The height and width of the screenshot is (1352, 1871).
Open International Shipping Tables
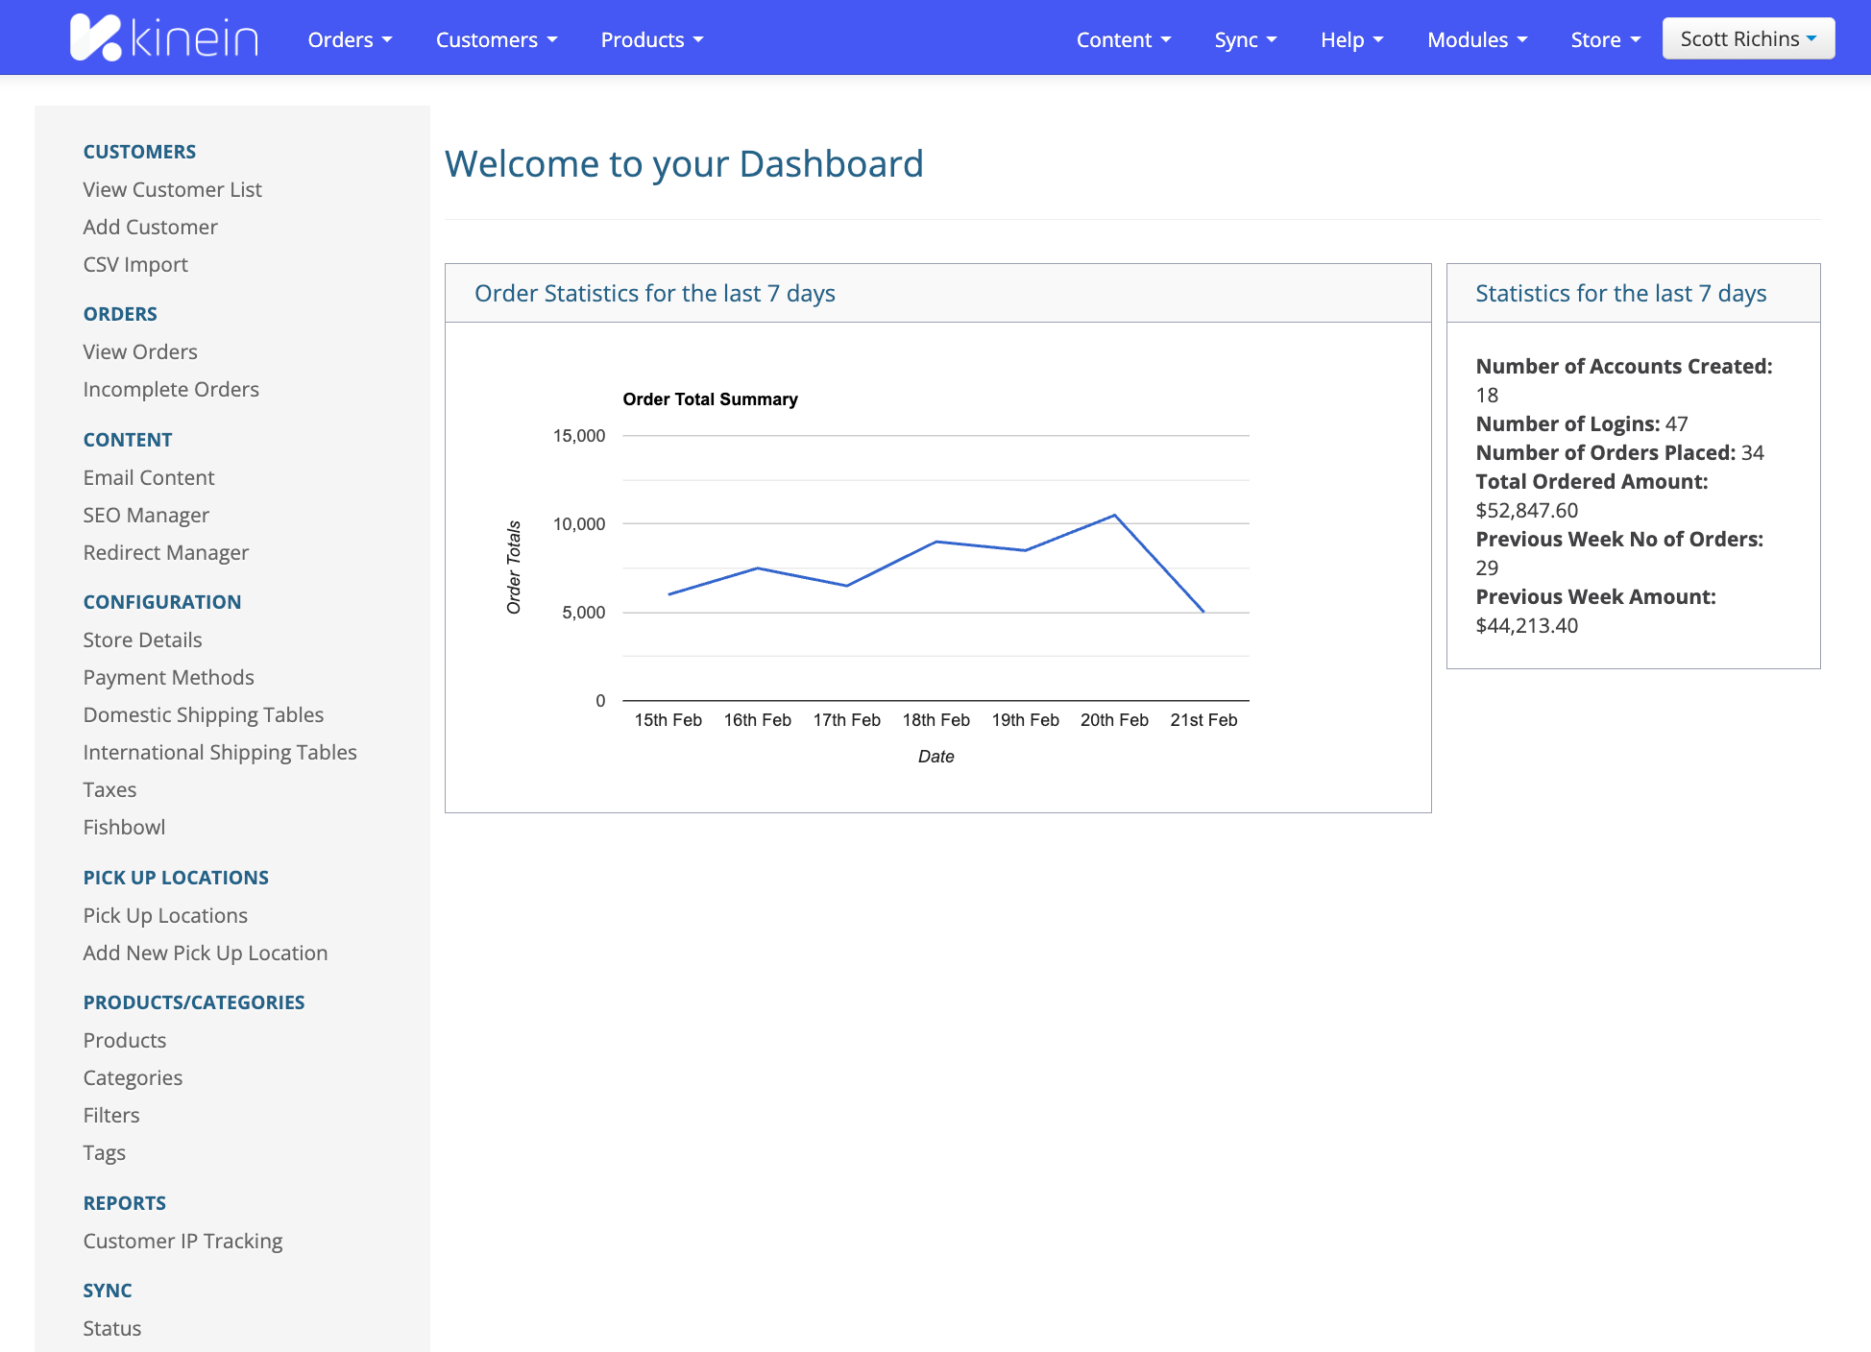click(220, 752)
